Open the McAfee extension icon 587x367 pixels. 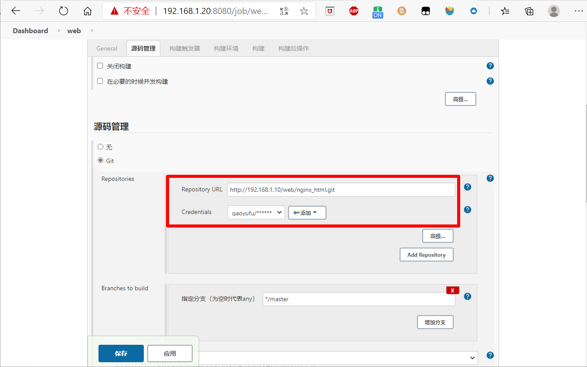click(330, 11)
